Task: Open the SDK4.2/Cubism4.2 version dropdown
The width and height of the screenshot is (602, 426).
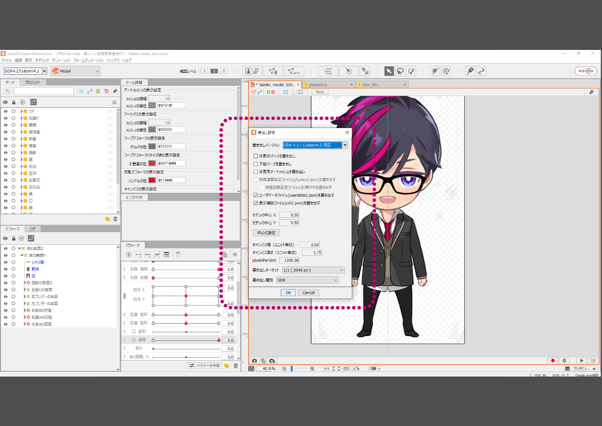Action: pyautogui.click(x=25, y=71)
